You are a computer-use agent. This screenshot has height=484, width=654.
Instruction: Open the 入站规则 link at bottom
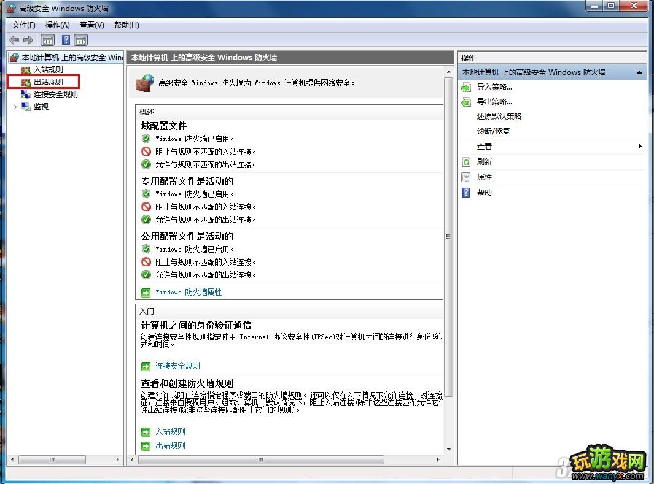coord(170,432)
